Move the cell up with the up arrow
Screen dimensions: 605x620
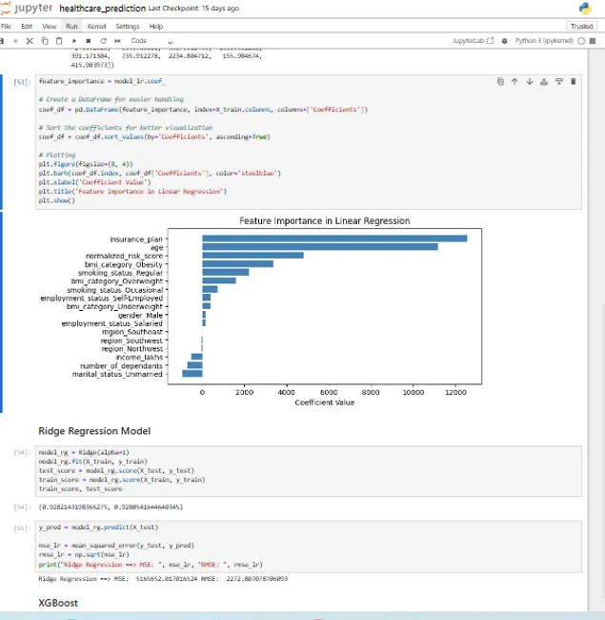514,82
